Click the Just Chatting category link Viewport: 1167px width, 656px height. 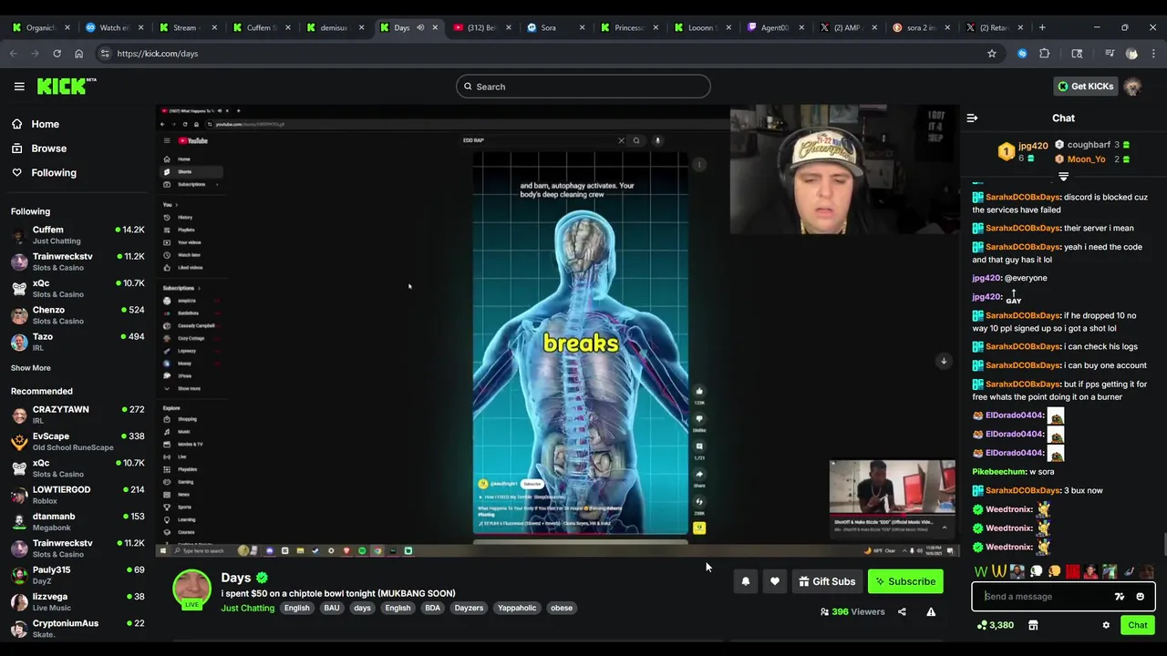(x=247, y=608)
